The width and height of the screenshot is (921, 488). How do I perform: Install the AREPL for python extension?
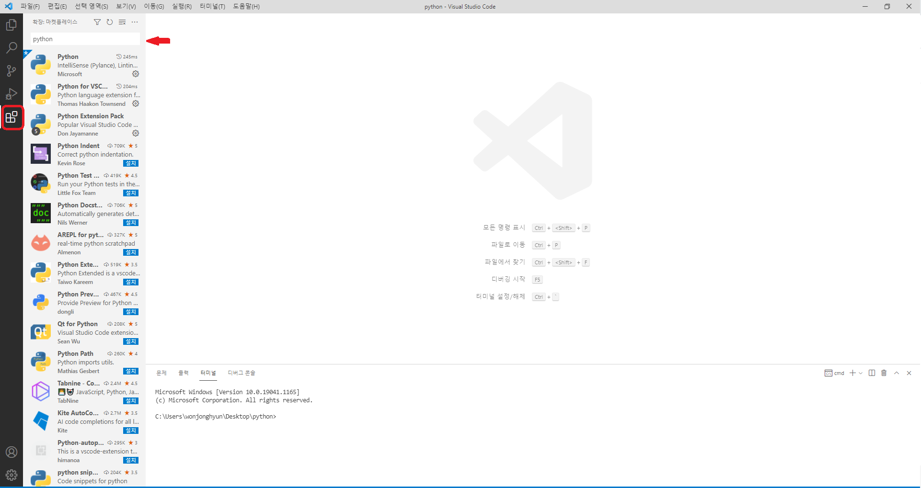(131, 252)
